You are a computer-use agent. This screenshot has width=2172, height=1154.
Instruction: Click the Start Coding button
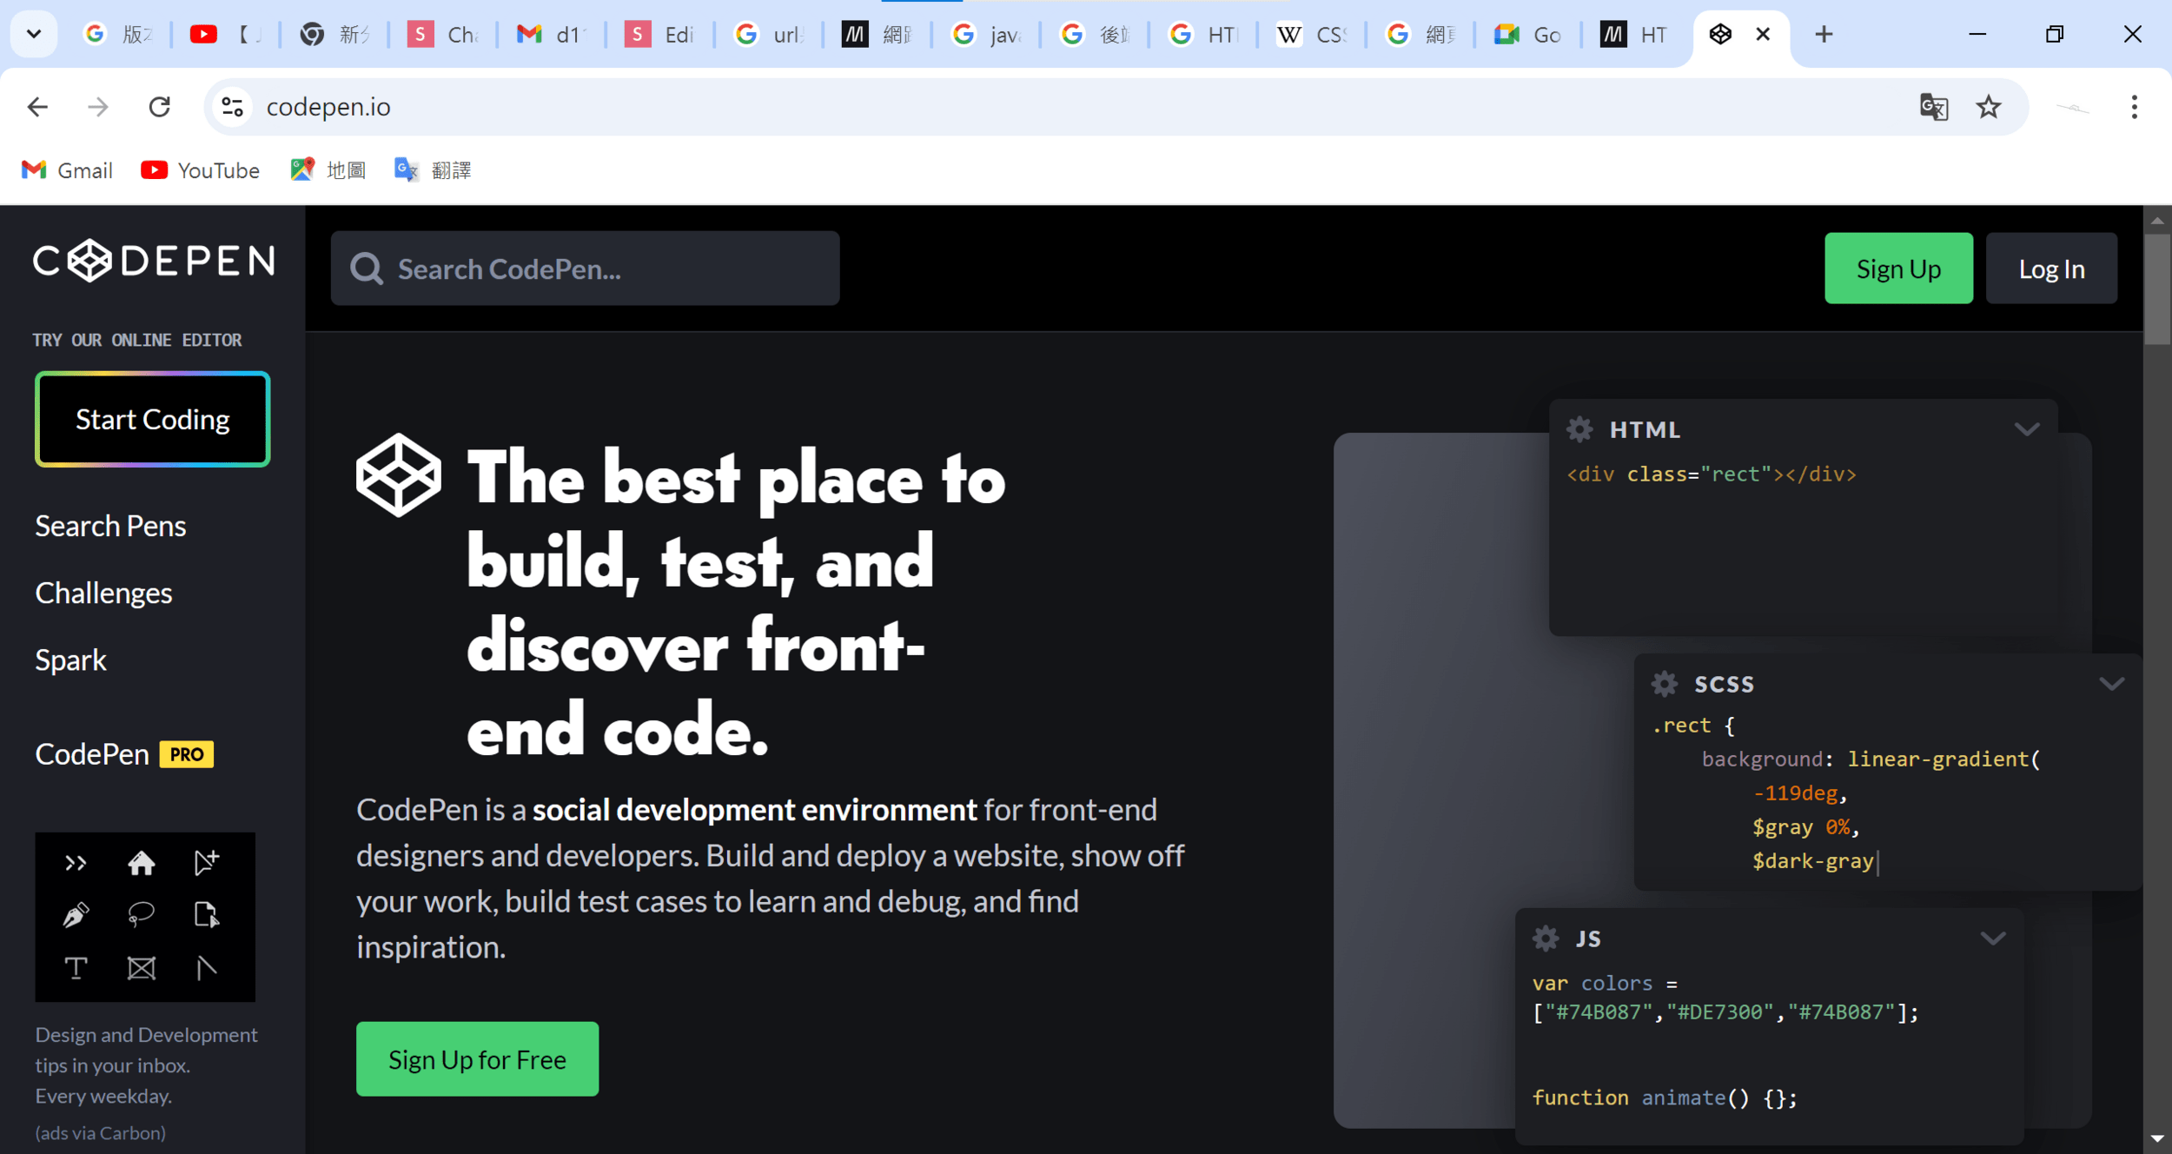[x=153, y=420]
